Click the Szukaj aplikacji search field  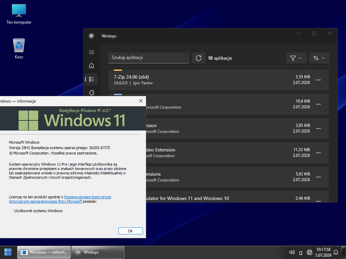pyautogui.click(x=149, y=58)
